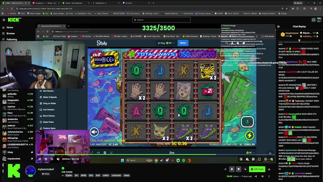Open Chrome icon in streamed taskbar
Viewport: 323px width, 182px height.
click(156, 160)
